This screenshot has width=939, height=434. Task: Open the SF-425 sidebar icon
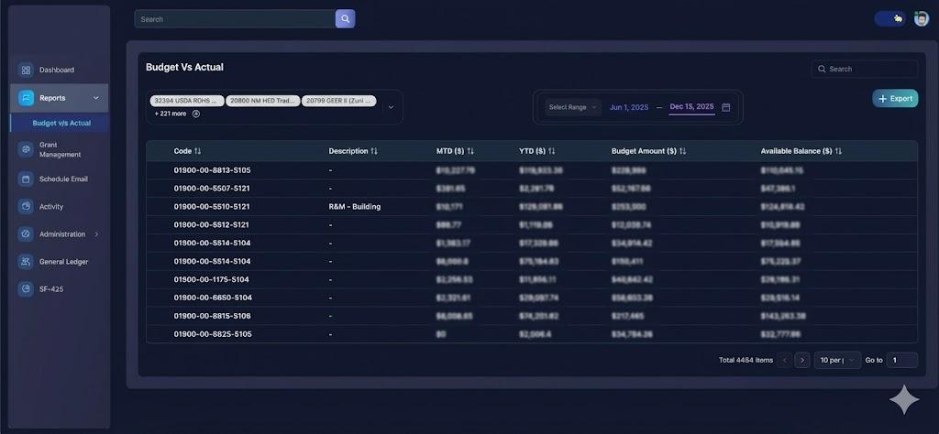[x=26, y=288]
